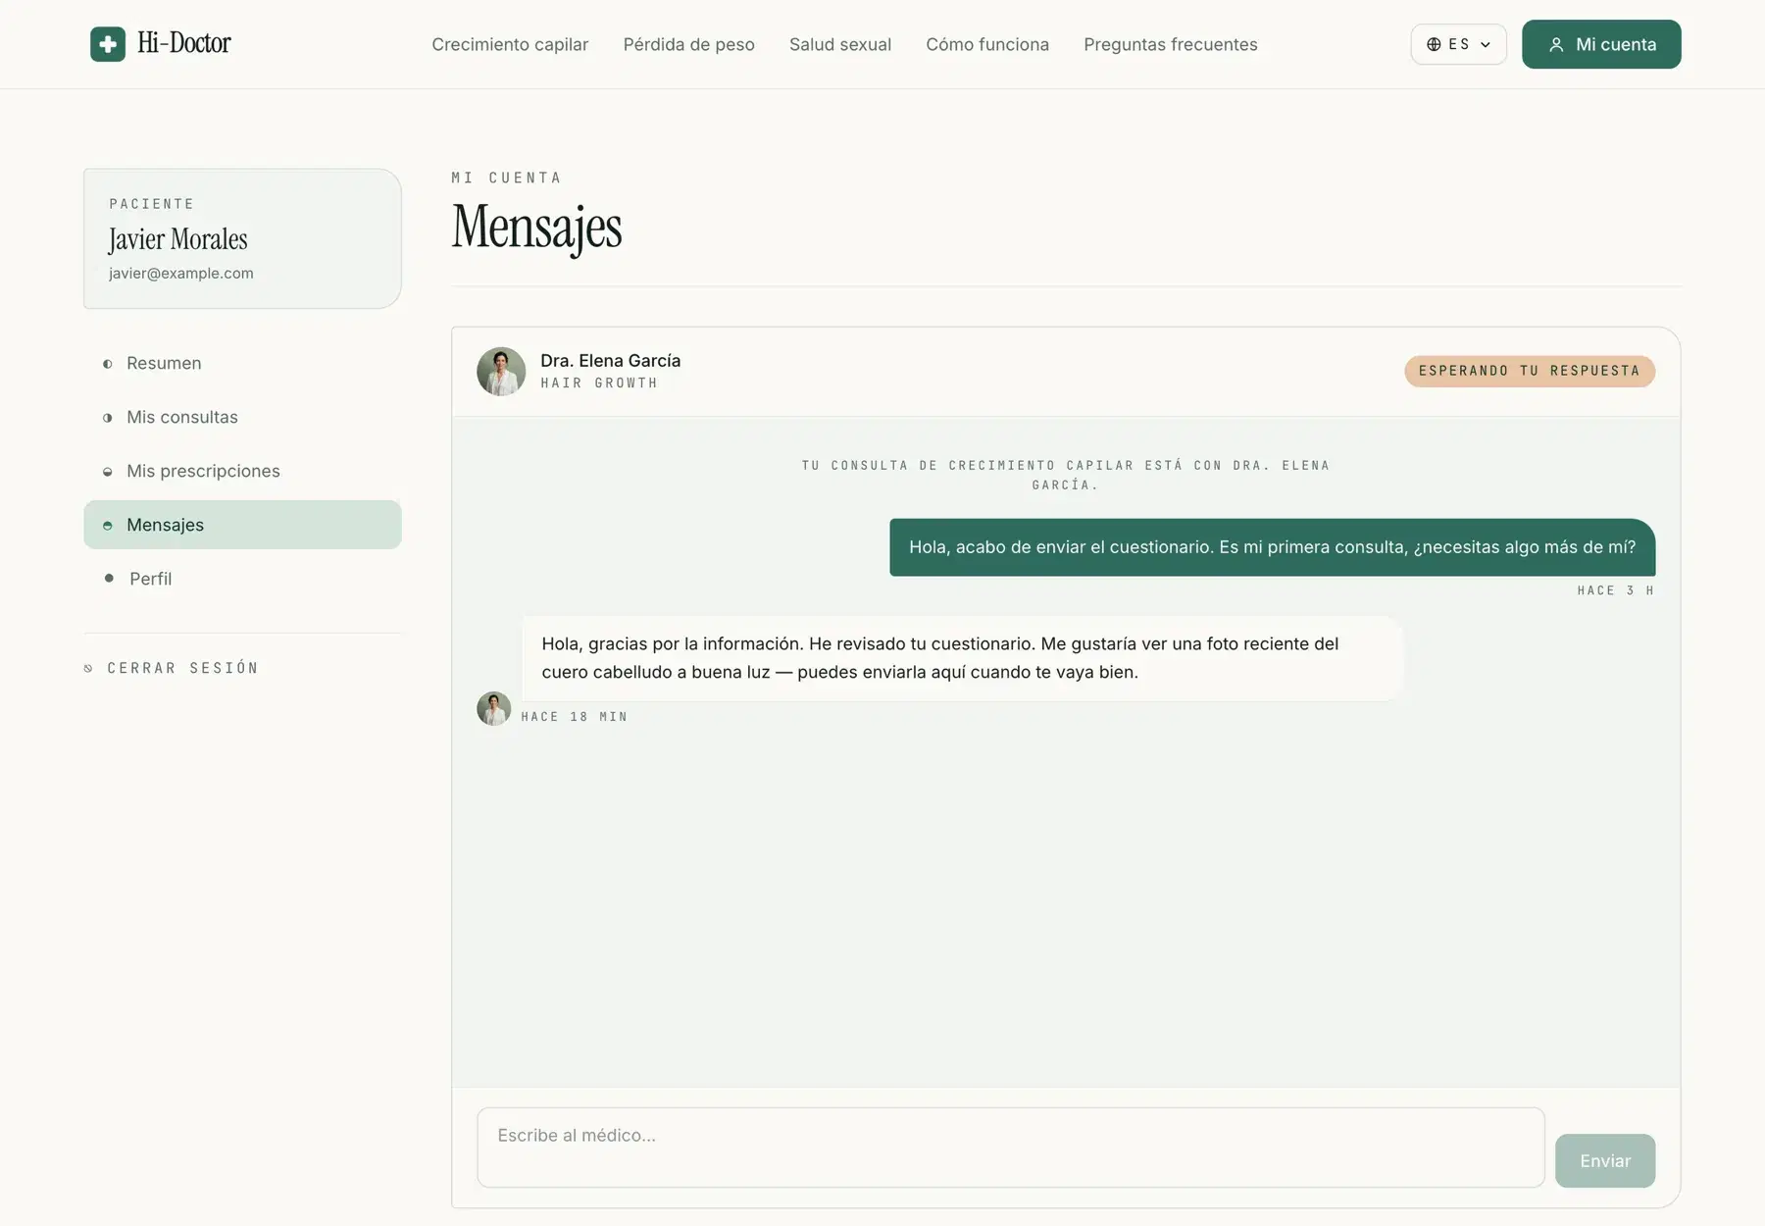This screenshot has width=1765, height=1226.
Task: Select Cerrar Sesión to log out
Action: (x=181, y=667)
